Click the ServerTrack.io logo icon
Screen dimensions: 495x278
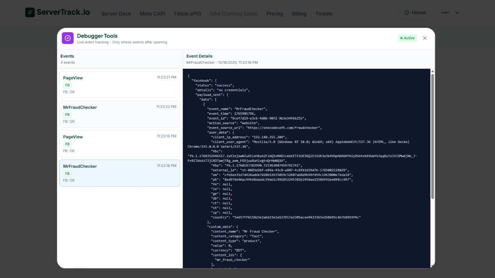coord(29,12)
